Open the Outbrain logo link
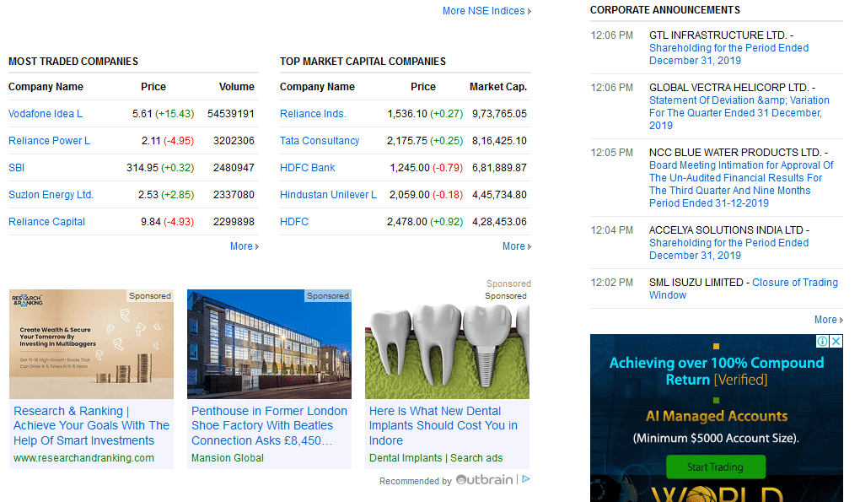This screenshot has width=860, height=502. click(x=484, y=479)
